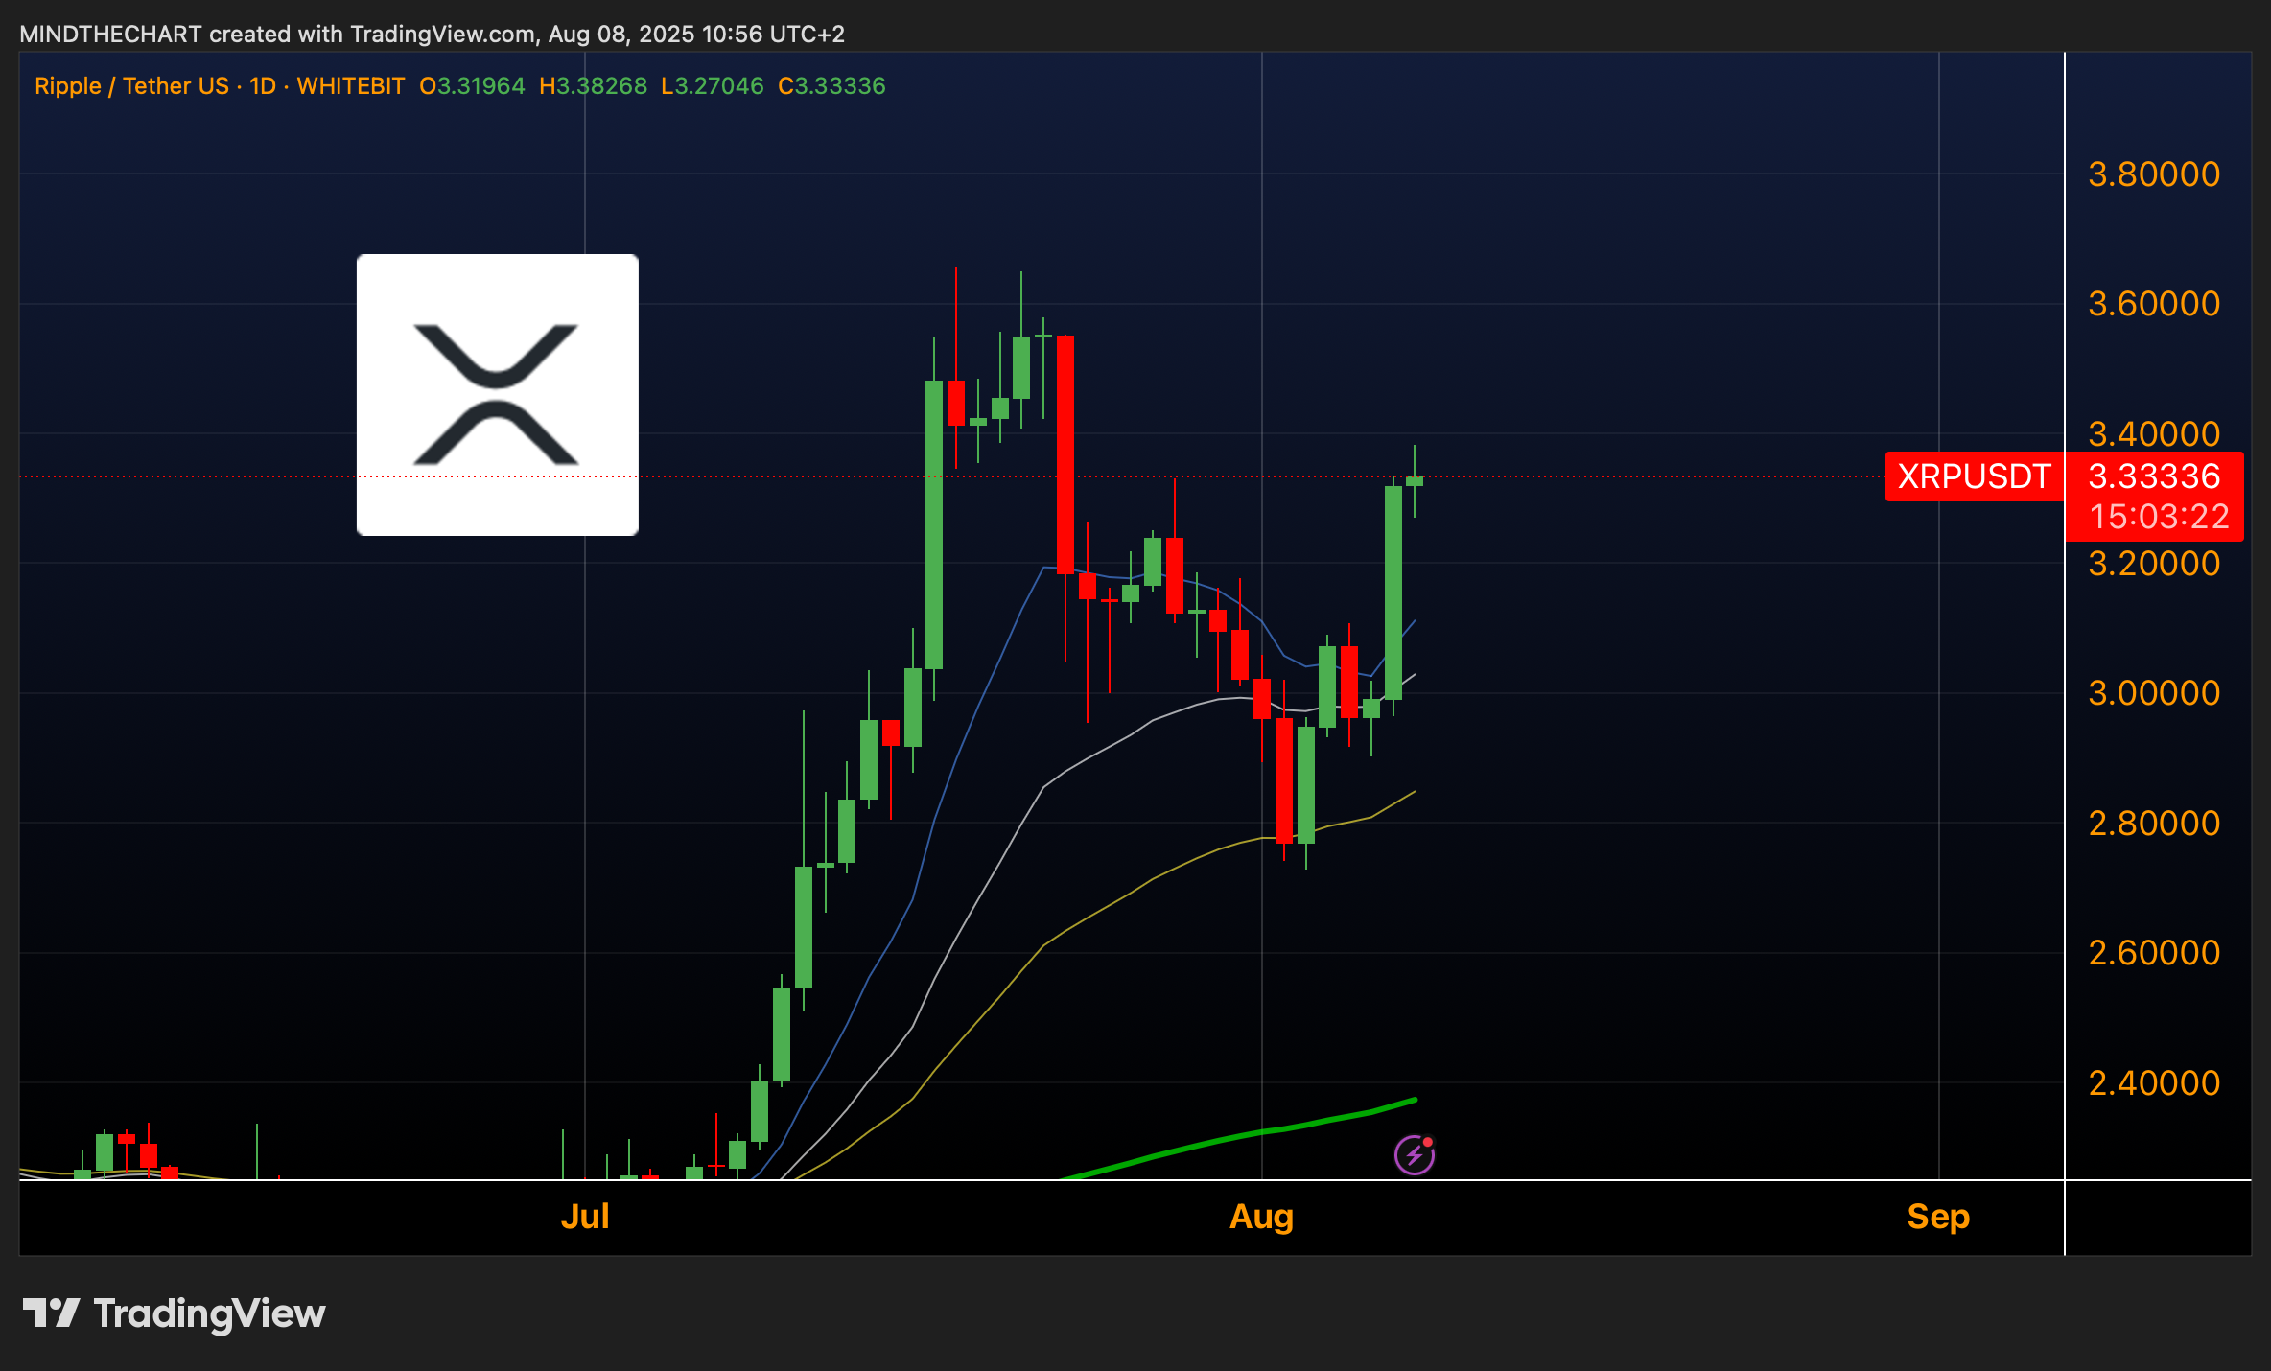The width and height of the screenshot is (2271, 1371).
Task: Click the 3.00000 price axis label
Action: [x=2154, y=693]
